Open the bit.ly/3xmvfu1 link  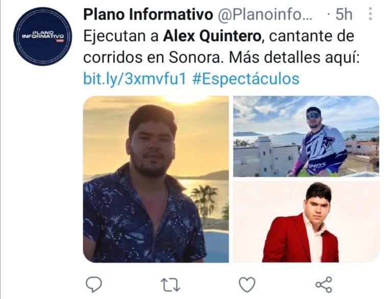coord(135,79)
